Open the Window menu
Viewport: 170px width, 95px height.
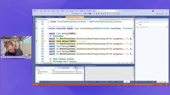point(89,11)
